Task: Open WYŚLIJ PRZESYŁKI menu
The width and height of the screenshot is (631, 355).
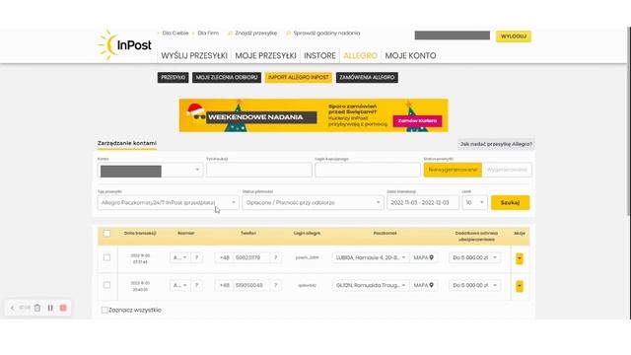Action: (194, 56)
